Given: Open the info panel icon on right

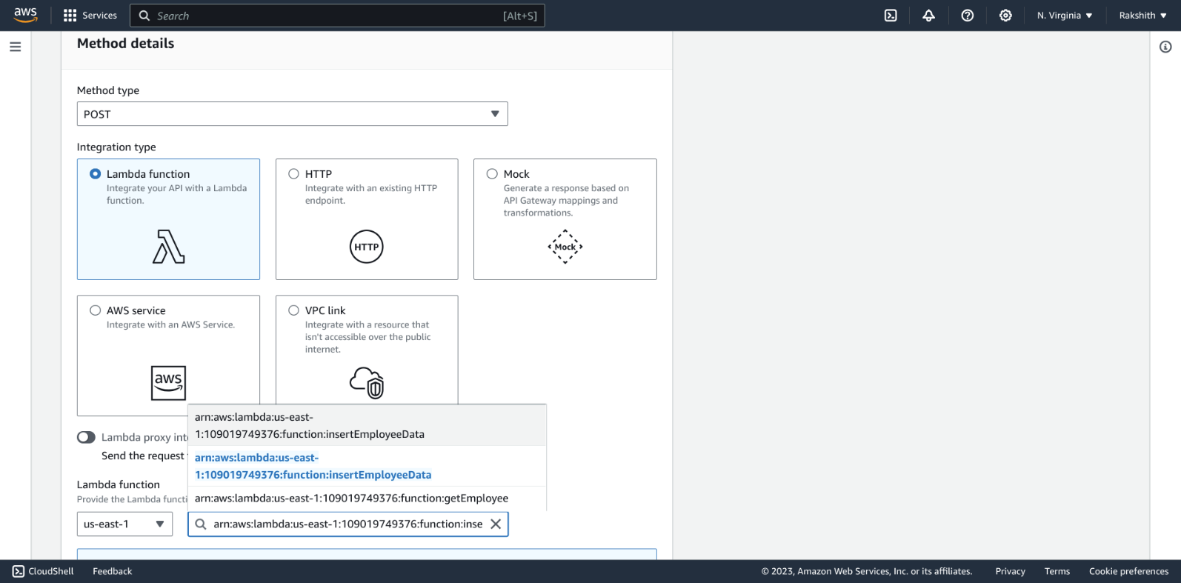Looking at the screenshot, I should pos(1165,47).
